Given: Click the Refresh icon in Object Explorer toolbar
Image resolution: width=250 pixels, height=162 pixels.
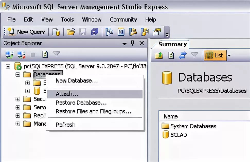Looking at the screenshot, I should tap(45, 55).
